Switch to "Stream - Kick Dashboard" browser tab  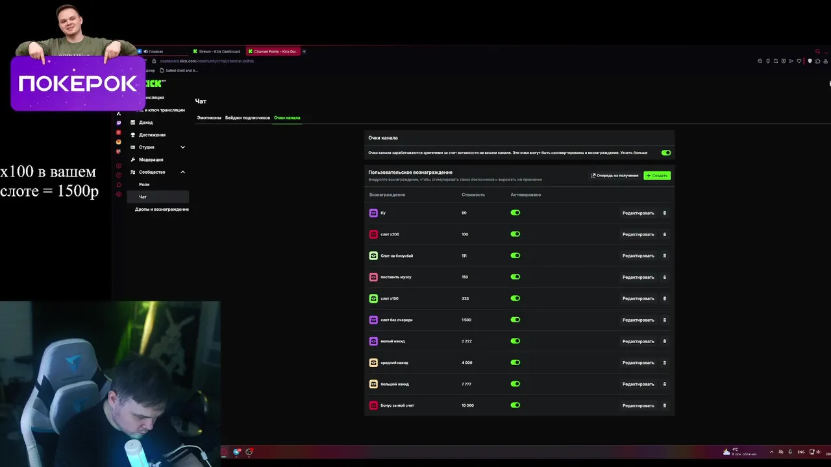pos(217,51)
